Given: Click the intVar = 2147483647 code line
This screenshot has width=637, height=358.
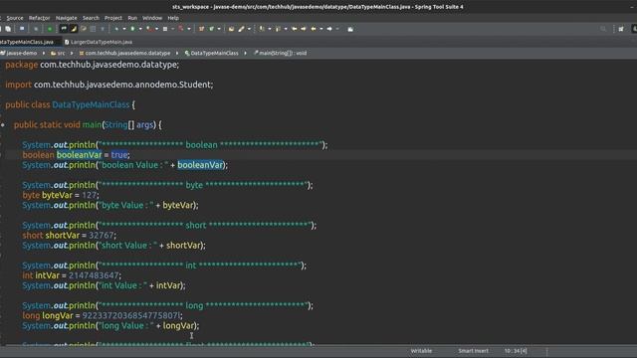Looking at the screenshot, I should (x=72, y=275).
